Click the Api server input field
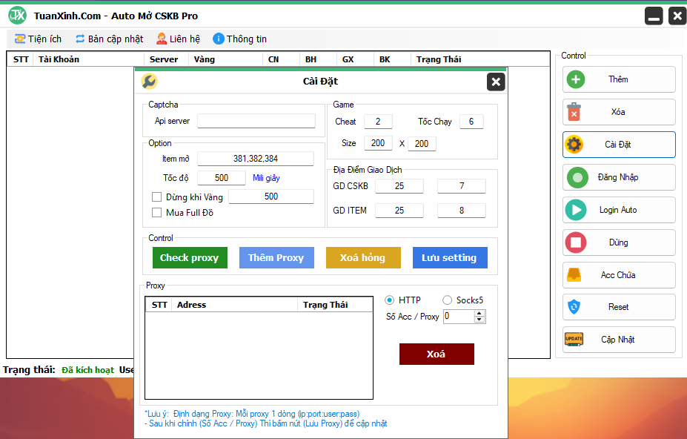Viewport: 687px width, 439px height. 256,121
